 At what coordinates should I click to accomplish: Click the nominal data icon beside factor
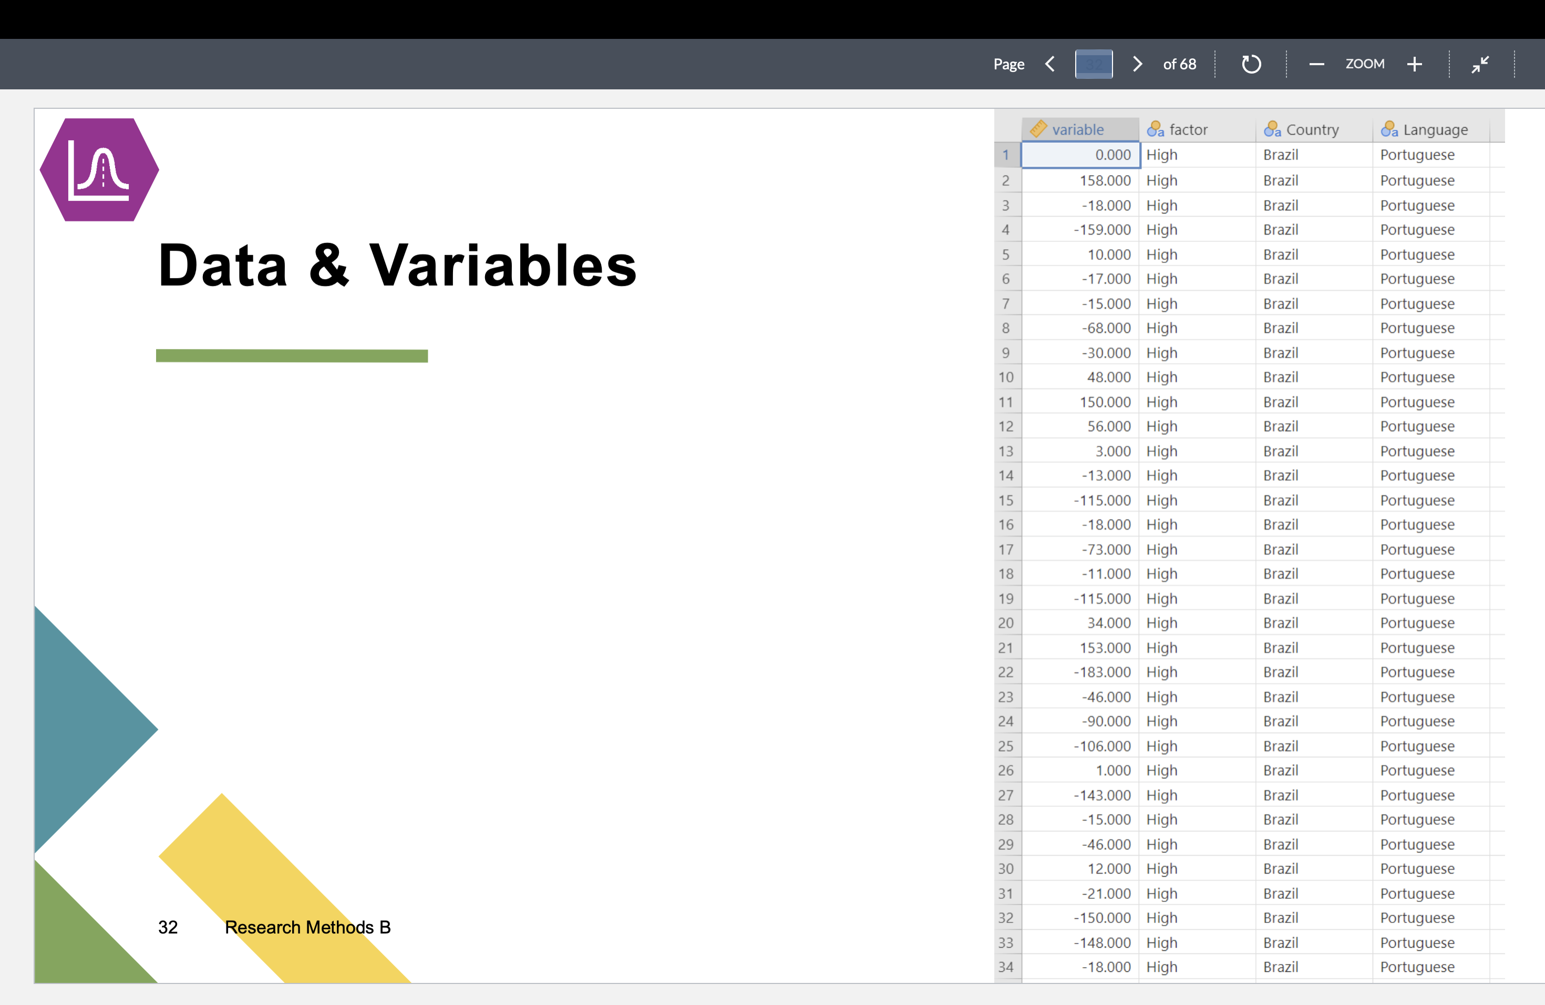tap(1156, 129)
